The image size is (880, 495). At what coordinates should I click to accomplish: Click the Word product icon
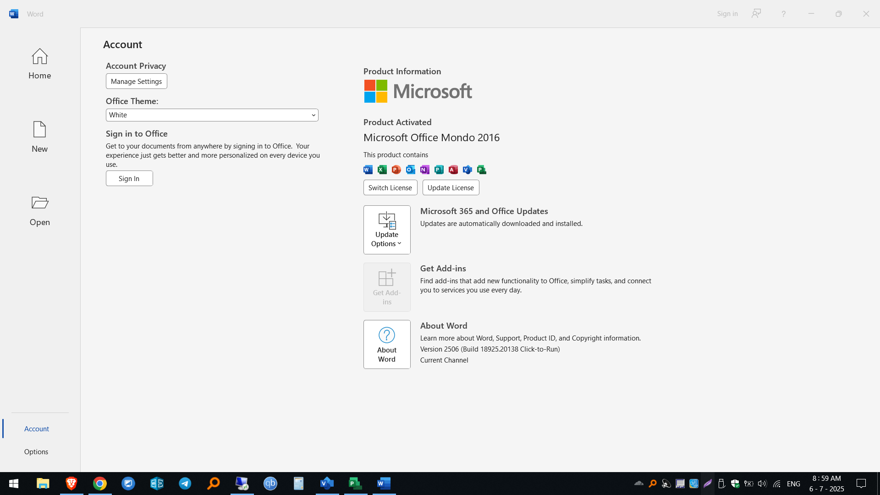[368, 170]
